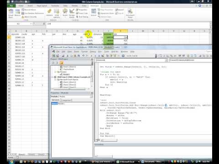Open the VBA Edit menu

pyautogui.click(x=63, y=52)
